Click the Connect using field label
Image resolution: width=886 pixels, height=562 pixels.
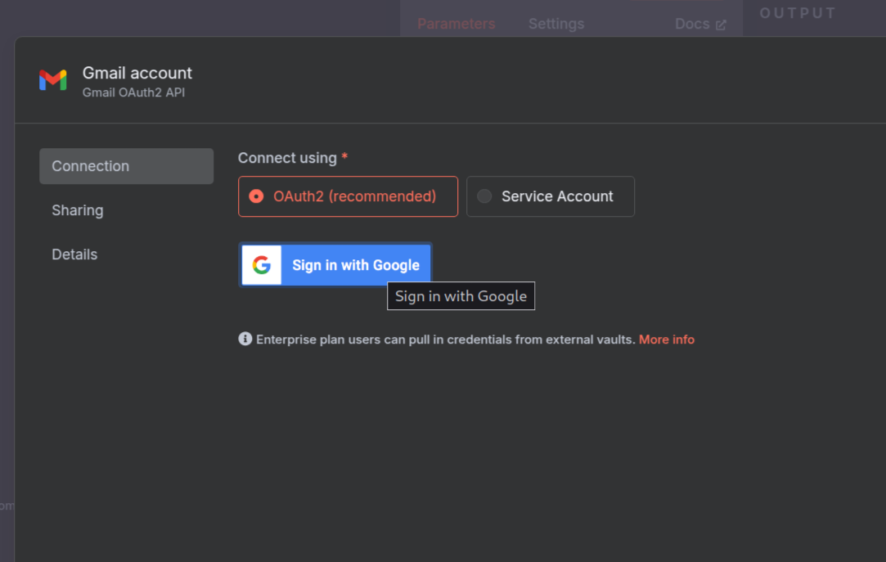(x=287, y=158)
